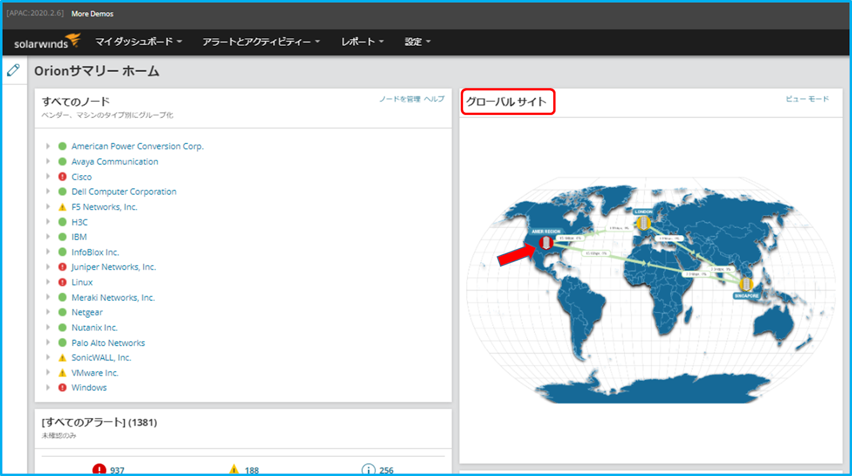Expand the Linux node group
Viewport: 852px width, 476px height.
(48, 282)
